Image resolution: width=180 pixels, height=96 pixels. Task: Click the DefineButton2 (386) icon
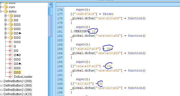pyautogui.click(x=1, y=90)
